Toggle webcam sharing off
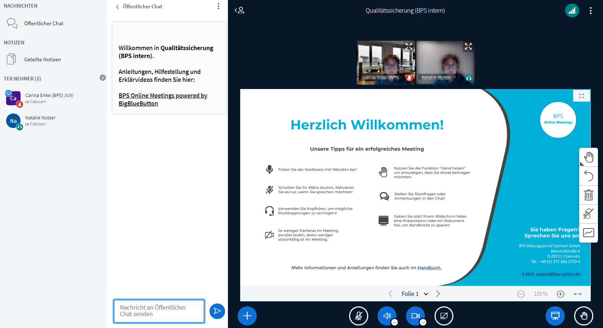The height and width of the screenshot is (328, 603). coord(415,316)
